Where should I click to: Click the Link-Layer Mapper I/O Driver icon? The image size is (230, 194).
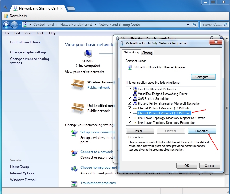(135, 118)
